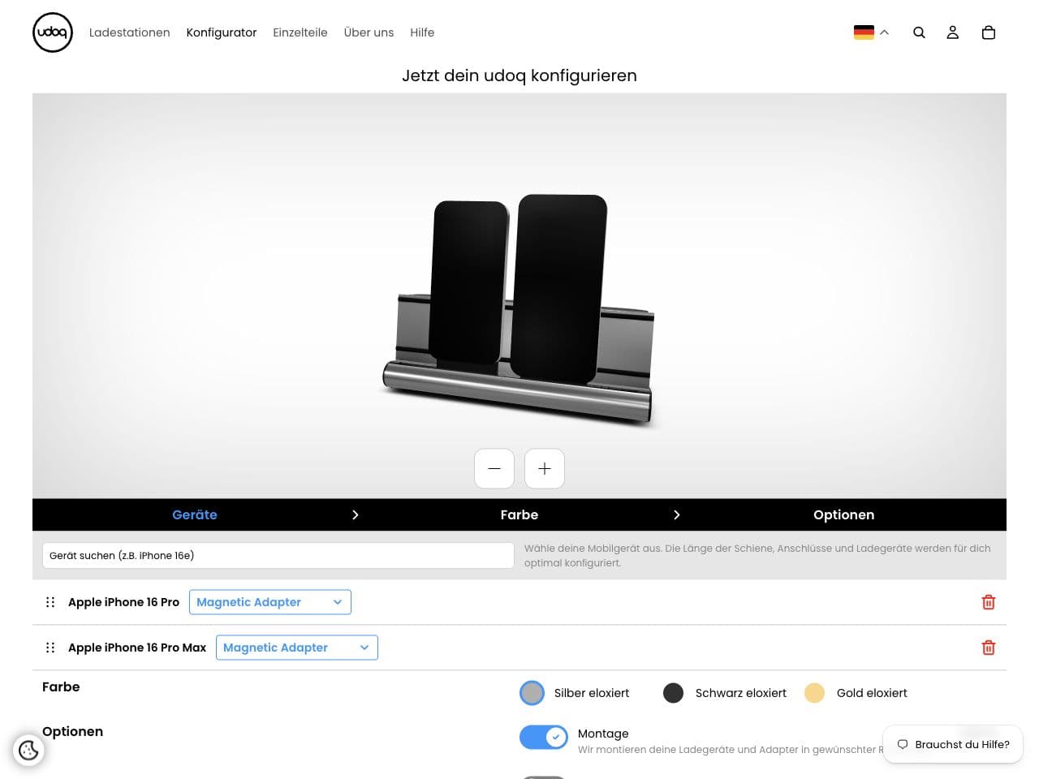Select the Farbe step tab
Viewport: 1039px width, 779px height.
[519, 514]
